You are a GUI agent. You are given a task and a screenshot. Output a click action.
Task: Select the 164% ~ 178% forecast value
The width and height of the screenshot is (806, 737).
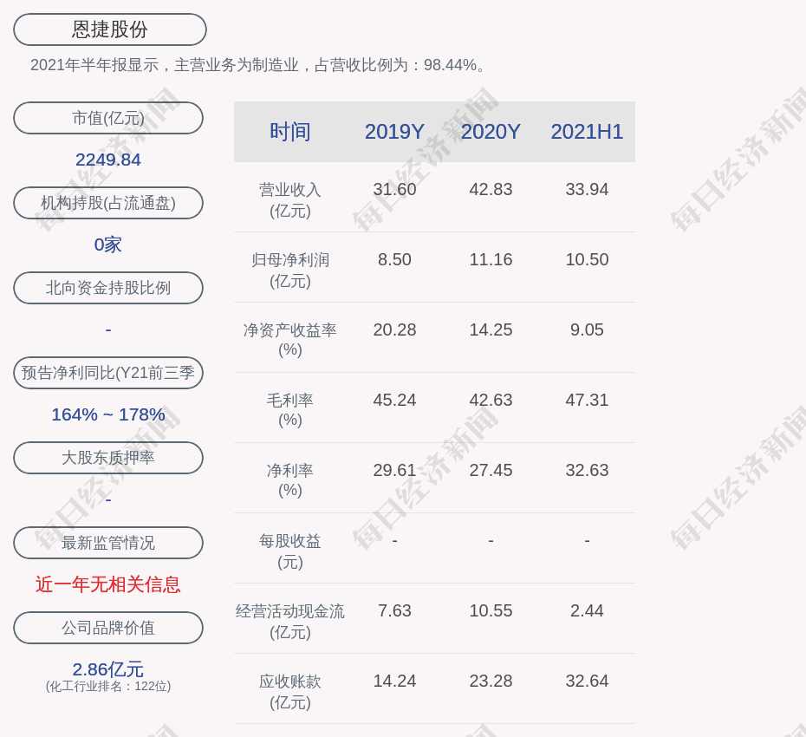click(x=108, y=414)
